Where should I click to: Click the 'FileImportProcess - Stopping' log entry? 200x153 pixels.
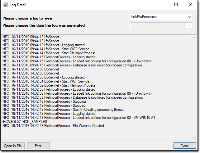[x=43, y=101]
